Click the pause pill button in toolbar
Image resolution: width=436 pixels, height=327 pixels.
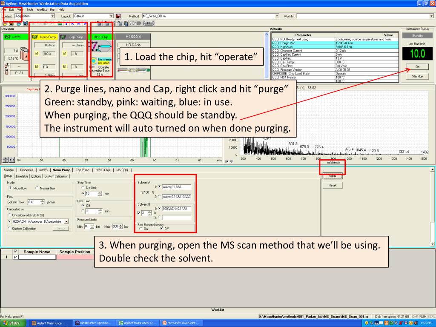pyautogui.click(x=149, y=23)
